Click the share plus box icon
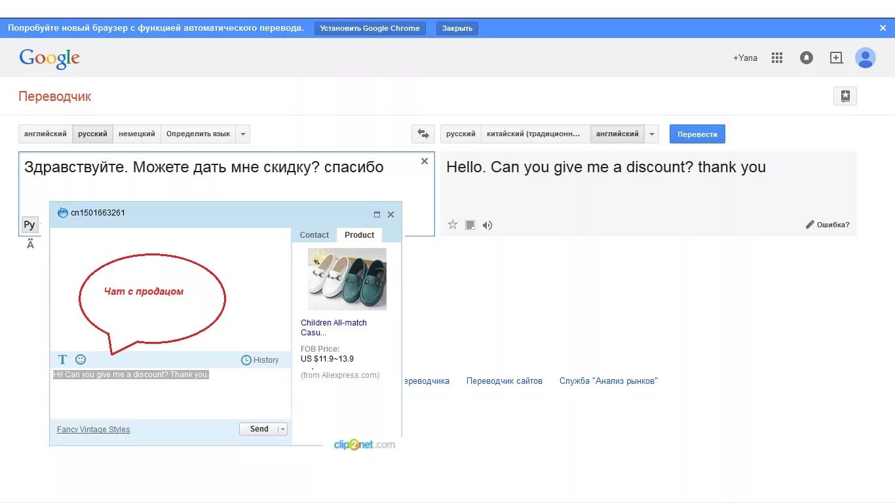Screen dimensions: 895x503 [837, 58]
